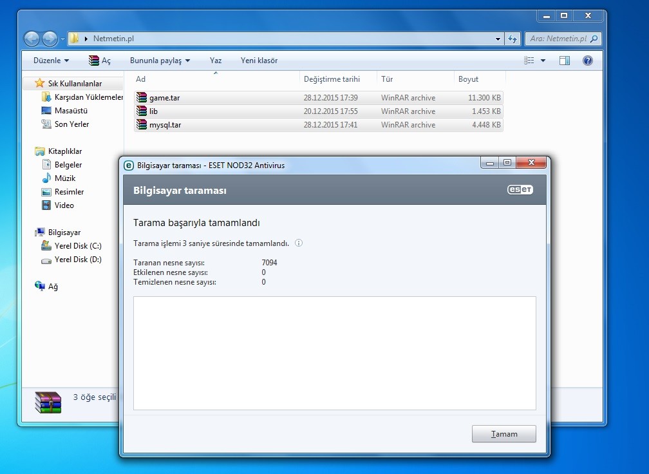This screenshot has width=649, height=474.
Task: Close the ESET NOD32 scan dialog
Action: (x=531, y=162)
